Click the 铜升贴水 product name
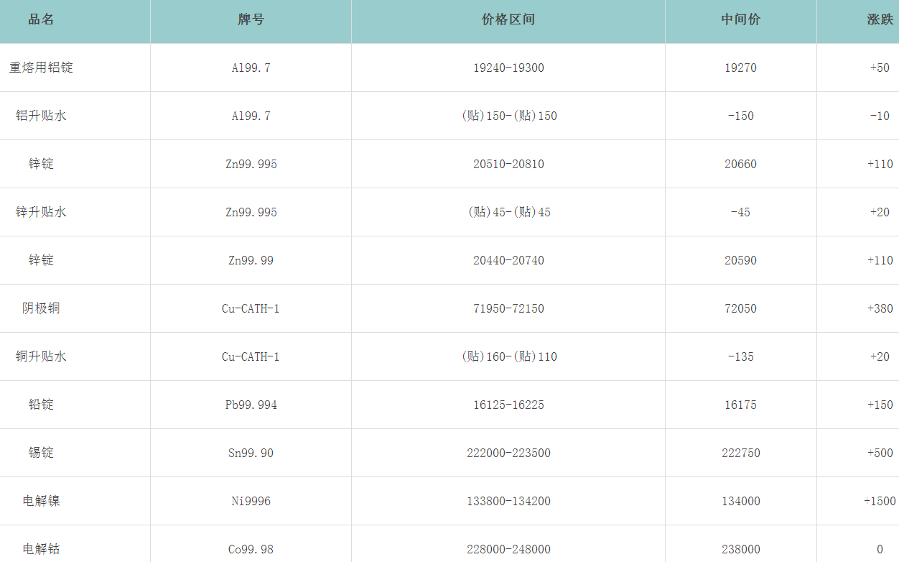 [x=41, y=356]
